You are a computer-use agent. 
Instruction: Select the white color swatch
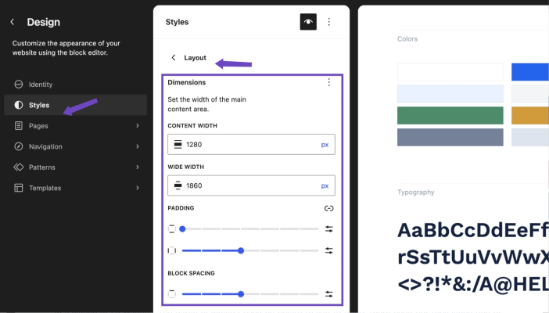click(x=450, y=72)
